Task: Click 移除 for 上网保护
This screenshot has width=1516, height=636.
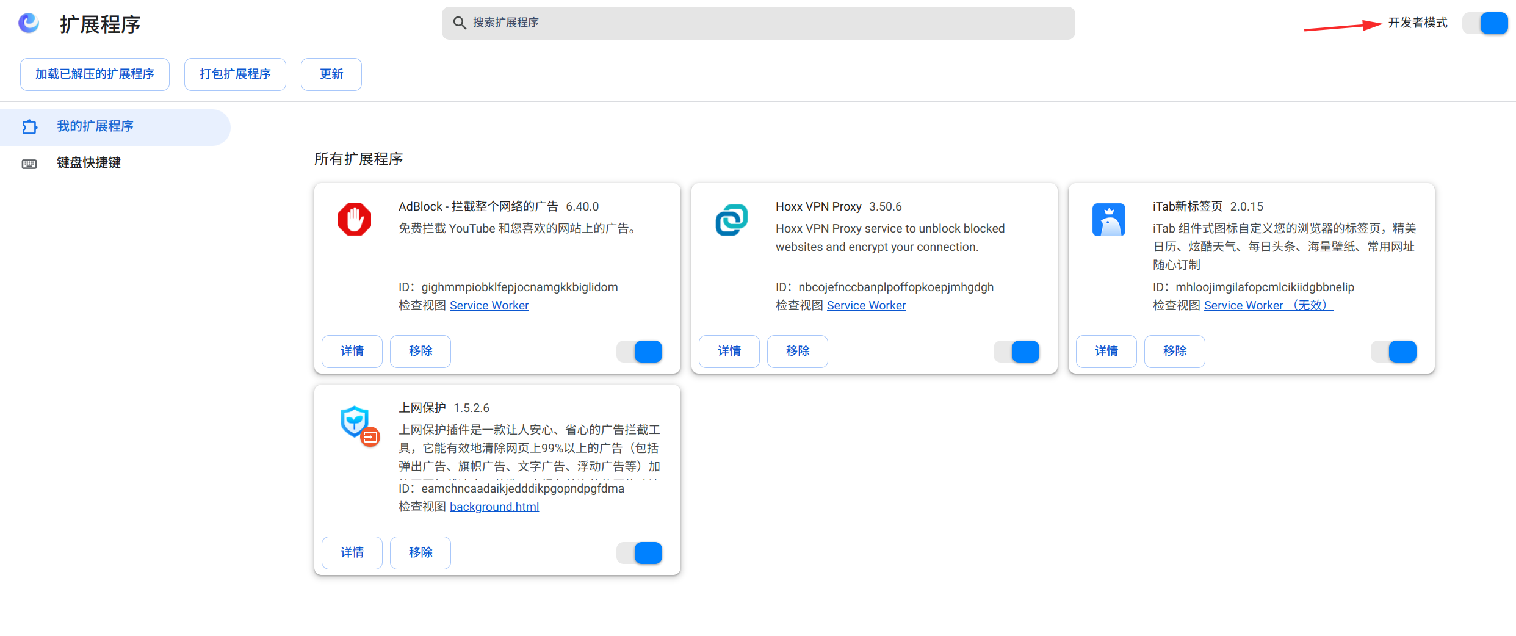Action: pos(421,553)
